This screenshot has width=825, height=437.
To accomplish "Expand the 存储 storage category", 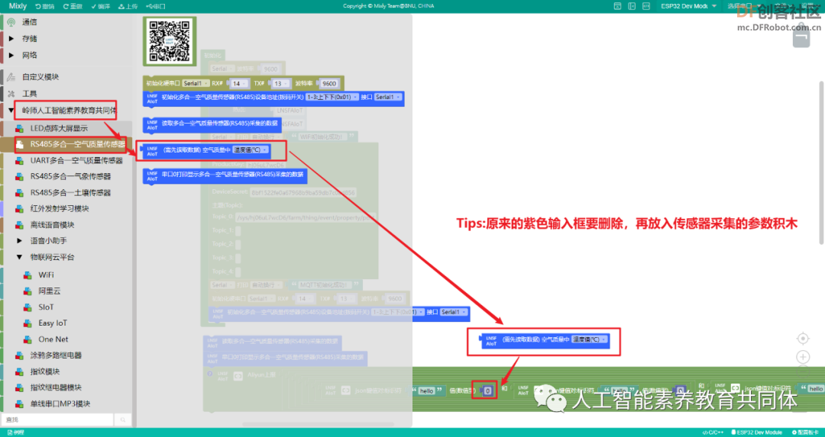I will point(30,38).
